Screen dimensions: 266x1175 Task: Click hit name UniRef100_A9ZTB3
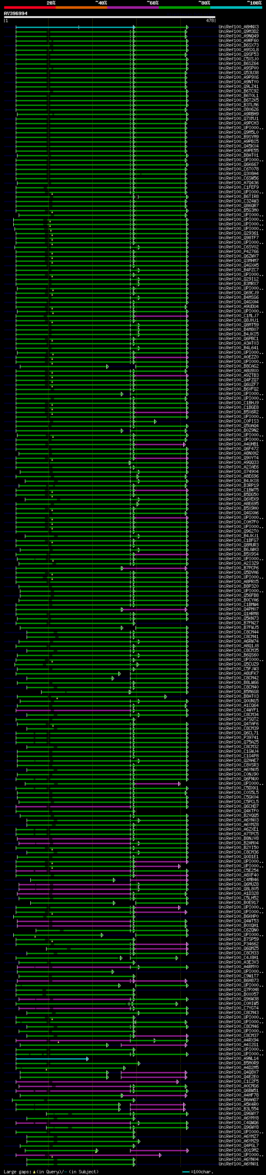[x=239, y=375]
